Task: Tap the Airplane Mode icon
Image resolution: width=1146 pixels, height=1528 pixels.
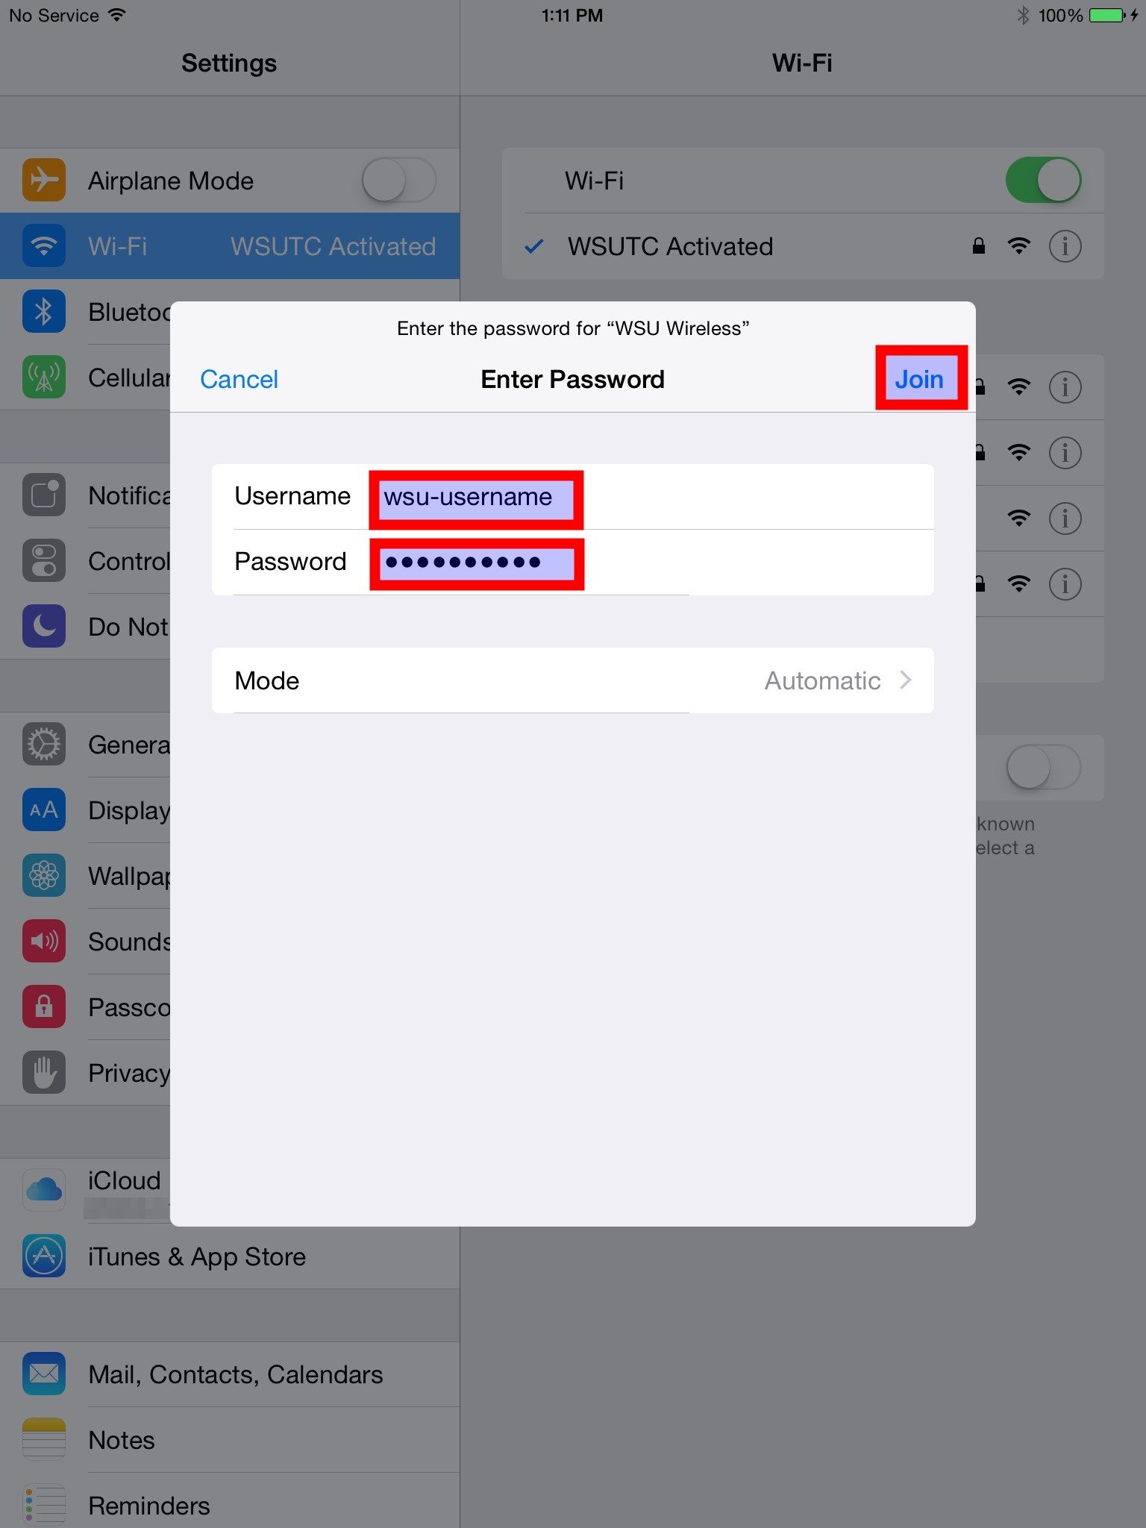Action: pyautogui.click(x=44, y=181)
